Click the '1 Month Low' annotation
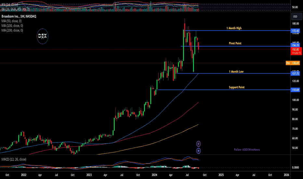 236,72
